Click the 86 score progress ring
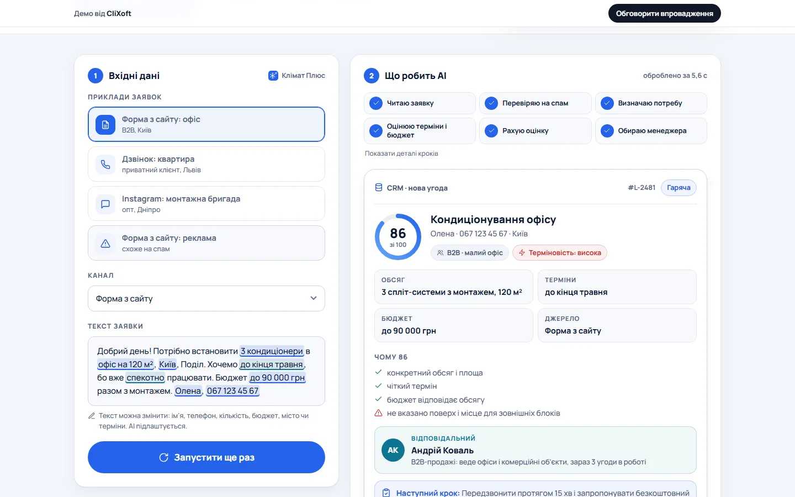The width and height of the screenshot is (795, 497). [x=398, y=237]
